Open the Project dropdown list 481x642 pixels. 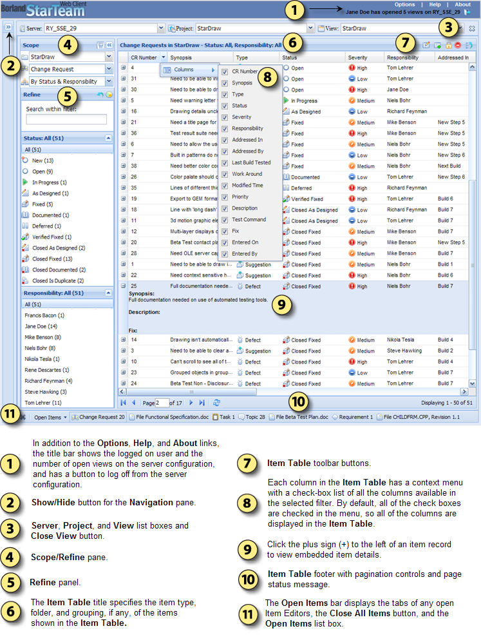pyautogui.click(x=311, y=28)
